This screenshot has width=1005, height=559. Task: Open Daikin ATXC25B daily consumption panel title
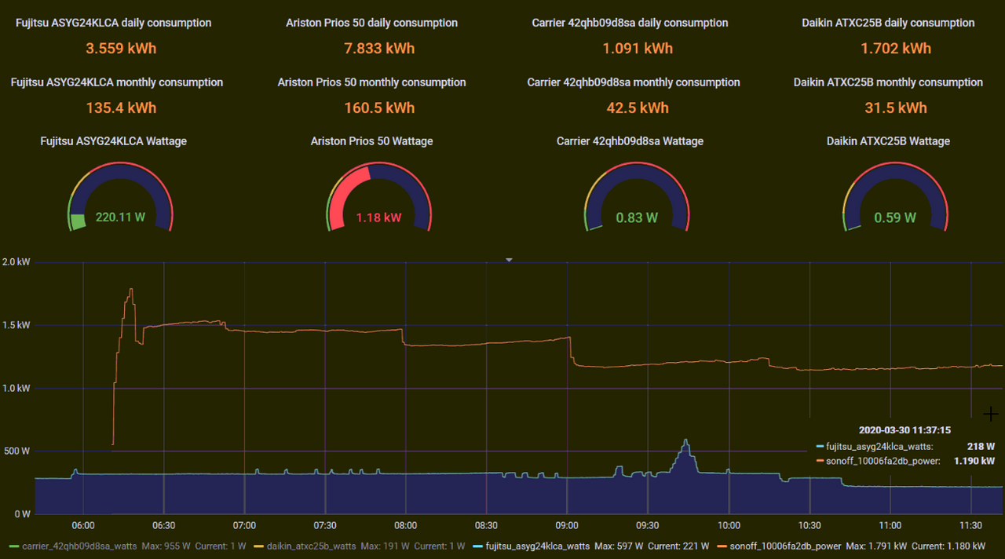pyautogui.click(x=888, y=23)
